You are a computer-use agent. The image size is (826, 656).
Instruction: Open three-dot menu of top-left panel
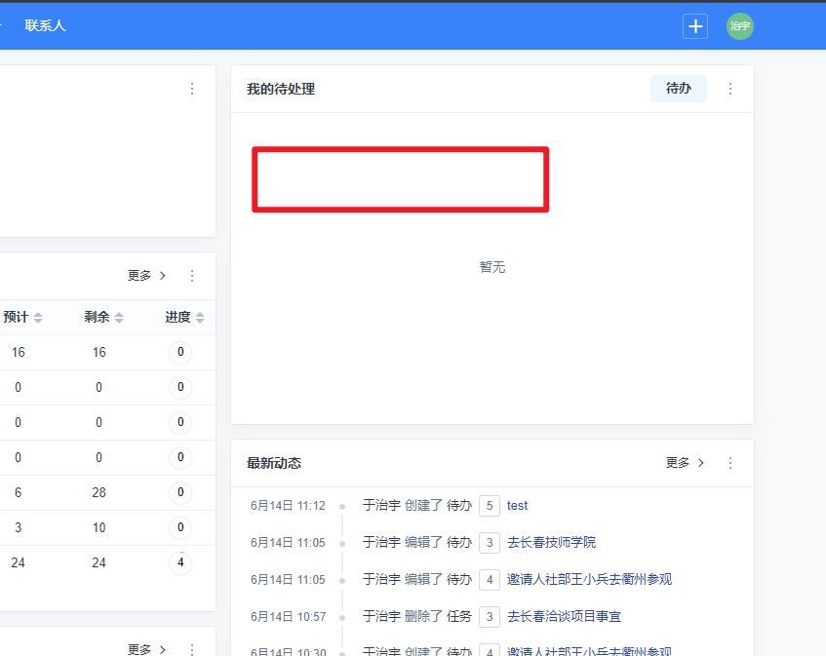coord(192,89)
